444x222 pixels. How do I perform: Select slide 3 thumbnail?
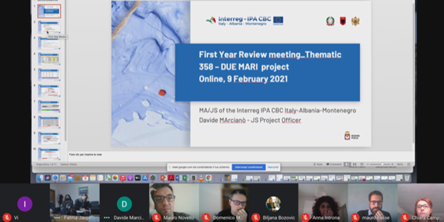49,43
